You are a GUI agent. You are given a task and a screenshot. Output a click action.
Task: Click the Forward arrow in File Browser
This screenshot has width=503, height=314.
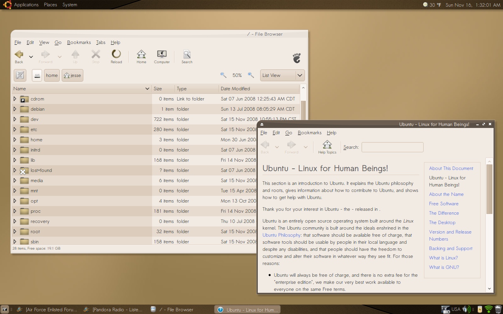[46, 57]
